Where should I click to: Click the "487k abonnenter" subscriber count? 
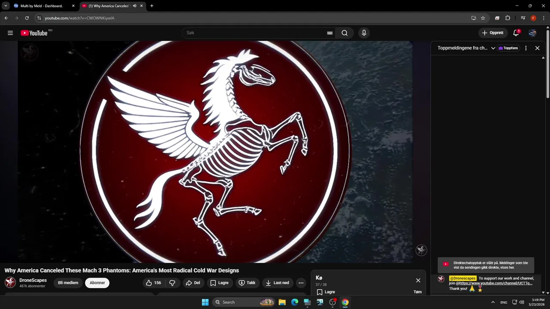[32, 286]
